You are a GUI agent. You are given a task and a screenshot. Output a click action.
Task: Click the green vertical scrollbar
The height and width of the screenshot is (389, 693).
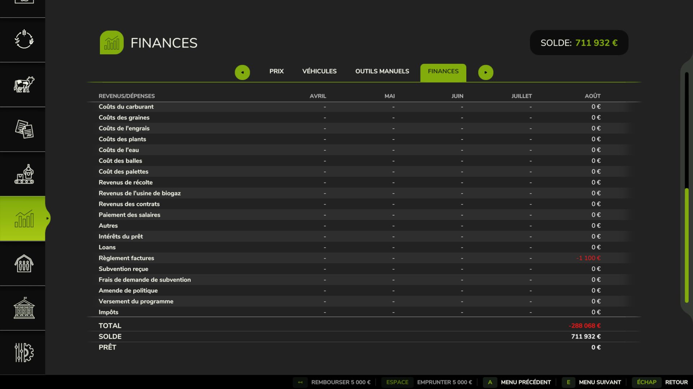point(687,245)
